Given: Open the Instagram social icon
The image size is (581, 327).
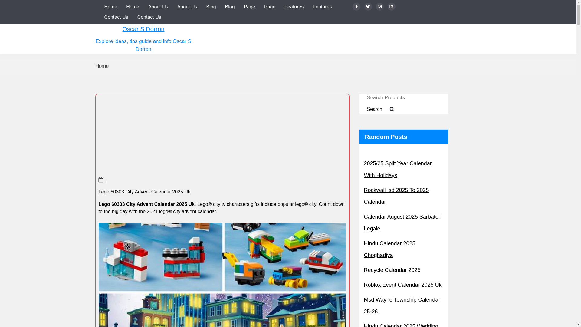Looking at the screenshot, I should 380,7.
